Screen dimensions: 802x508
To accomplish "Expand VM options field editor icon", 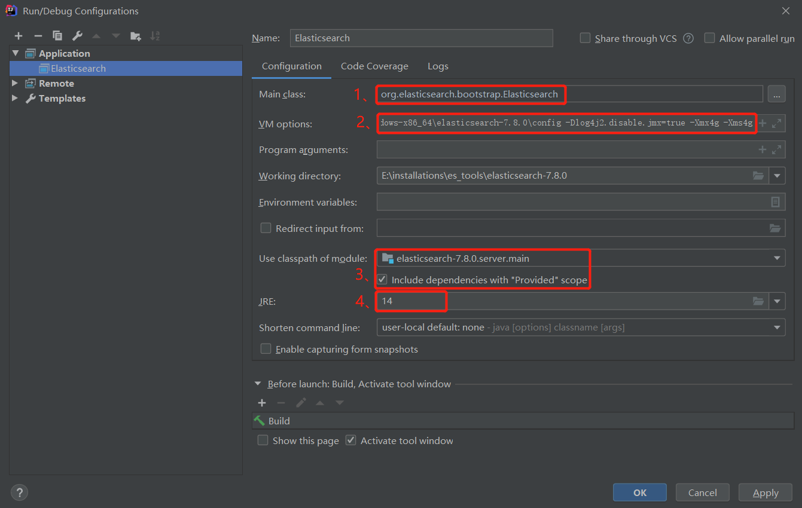I will 776,123.
